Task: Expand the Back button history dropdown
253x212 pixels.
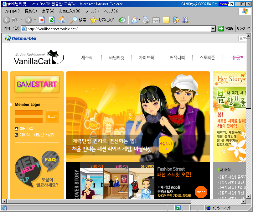Action: [22, 20]
